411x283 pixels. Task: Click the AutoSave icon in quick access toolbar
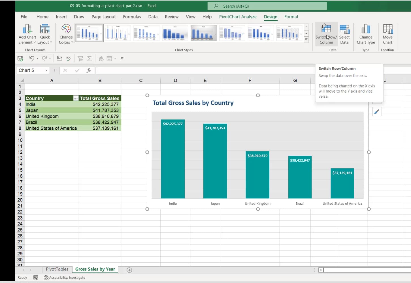(x=20, y=59)
